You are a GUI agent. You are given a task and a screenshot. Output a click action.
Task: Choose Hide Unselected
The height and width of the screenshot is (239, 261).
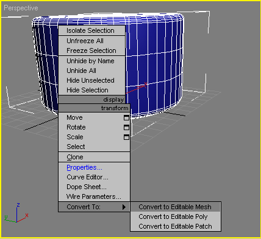point(91,80)
